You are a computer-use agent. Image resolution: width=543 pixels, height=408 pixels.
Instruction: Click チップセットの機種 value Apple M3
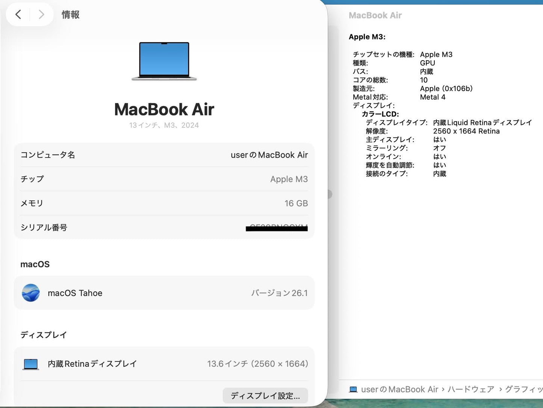click(x=436, y=55)
